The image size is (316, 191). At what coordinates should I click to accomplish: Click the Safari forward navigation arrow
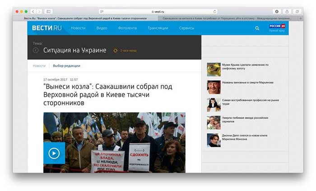40,11
